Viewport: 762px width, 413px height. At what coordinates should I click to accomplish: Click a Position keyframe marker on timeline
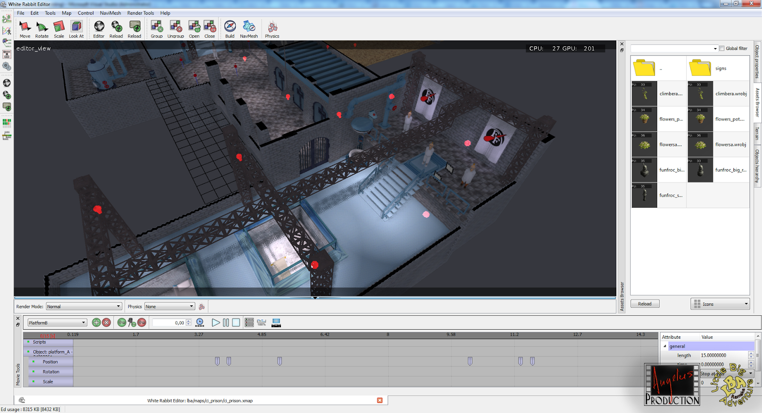click(x=217, y=362)
